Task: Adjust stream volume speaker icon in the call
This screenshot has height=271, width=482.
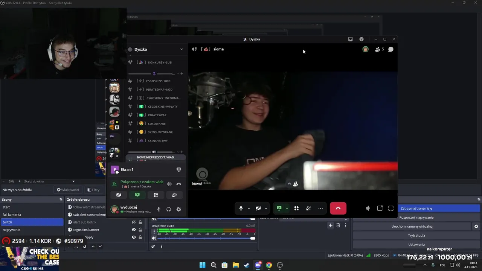Action: tap(368, 208)
